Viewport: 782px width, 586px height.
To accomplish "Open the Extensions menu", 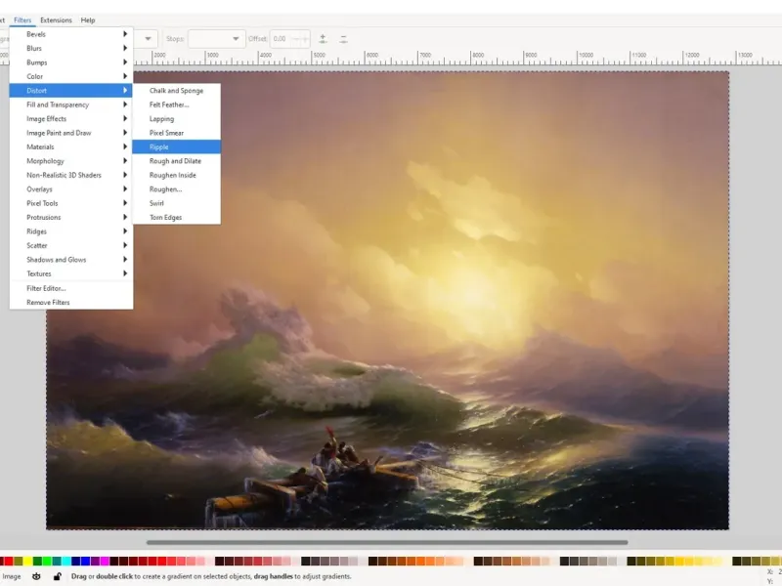I will (56, 20).
